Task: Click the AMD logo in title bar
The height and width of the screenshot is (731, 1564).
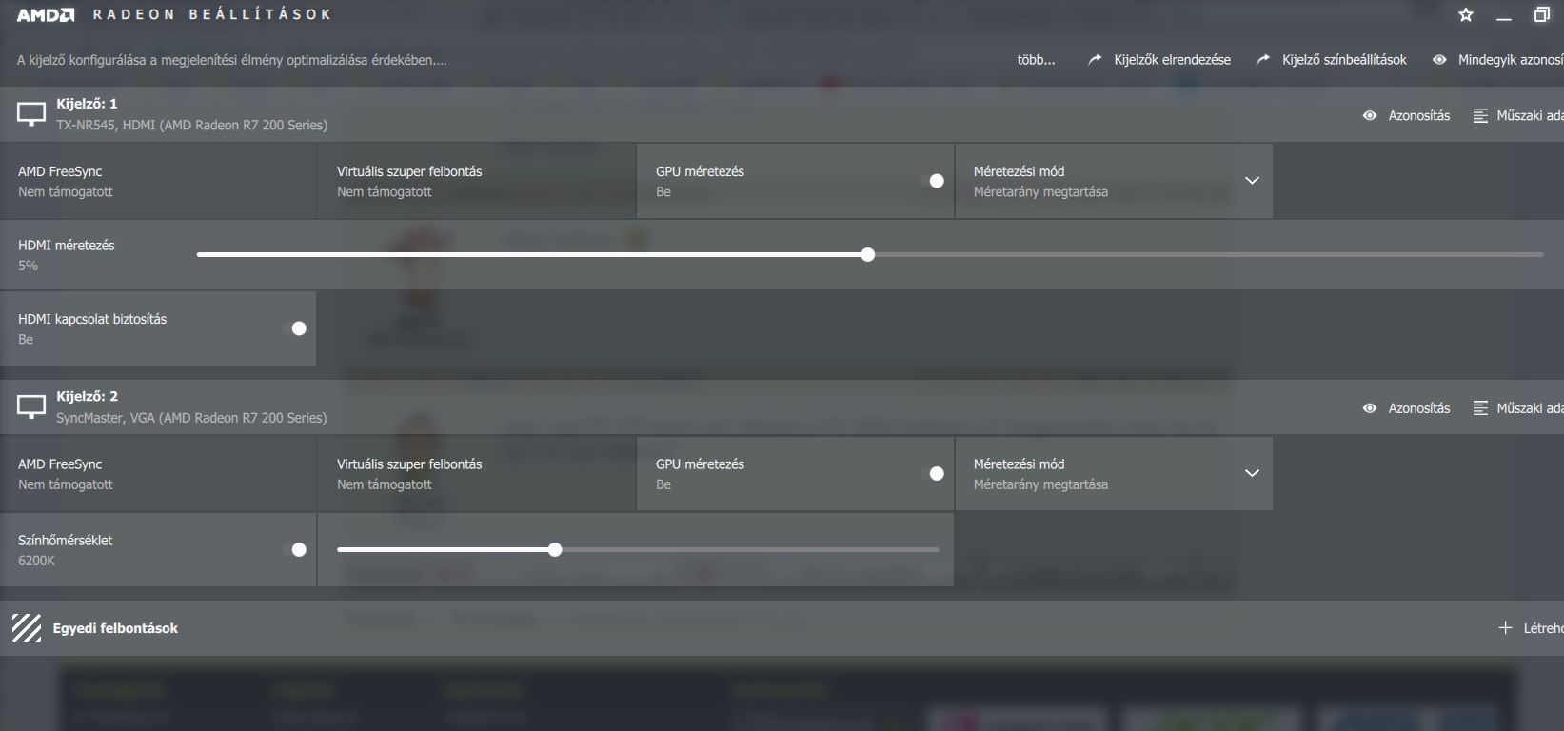Action: (x=46, y=14)
